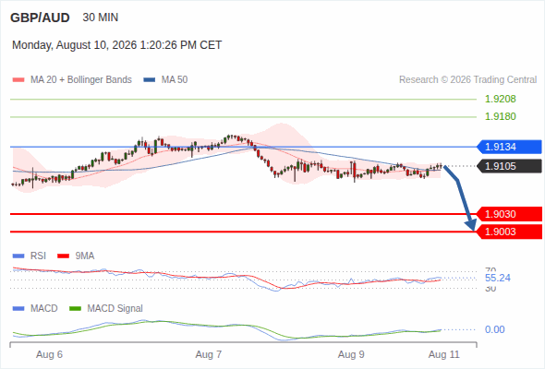Screen dimensions: 545x369
Task: Click the blue MA 50 legend swatch
Action: click(150, 80)
